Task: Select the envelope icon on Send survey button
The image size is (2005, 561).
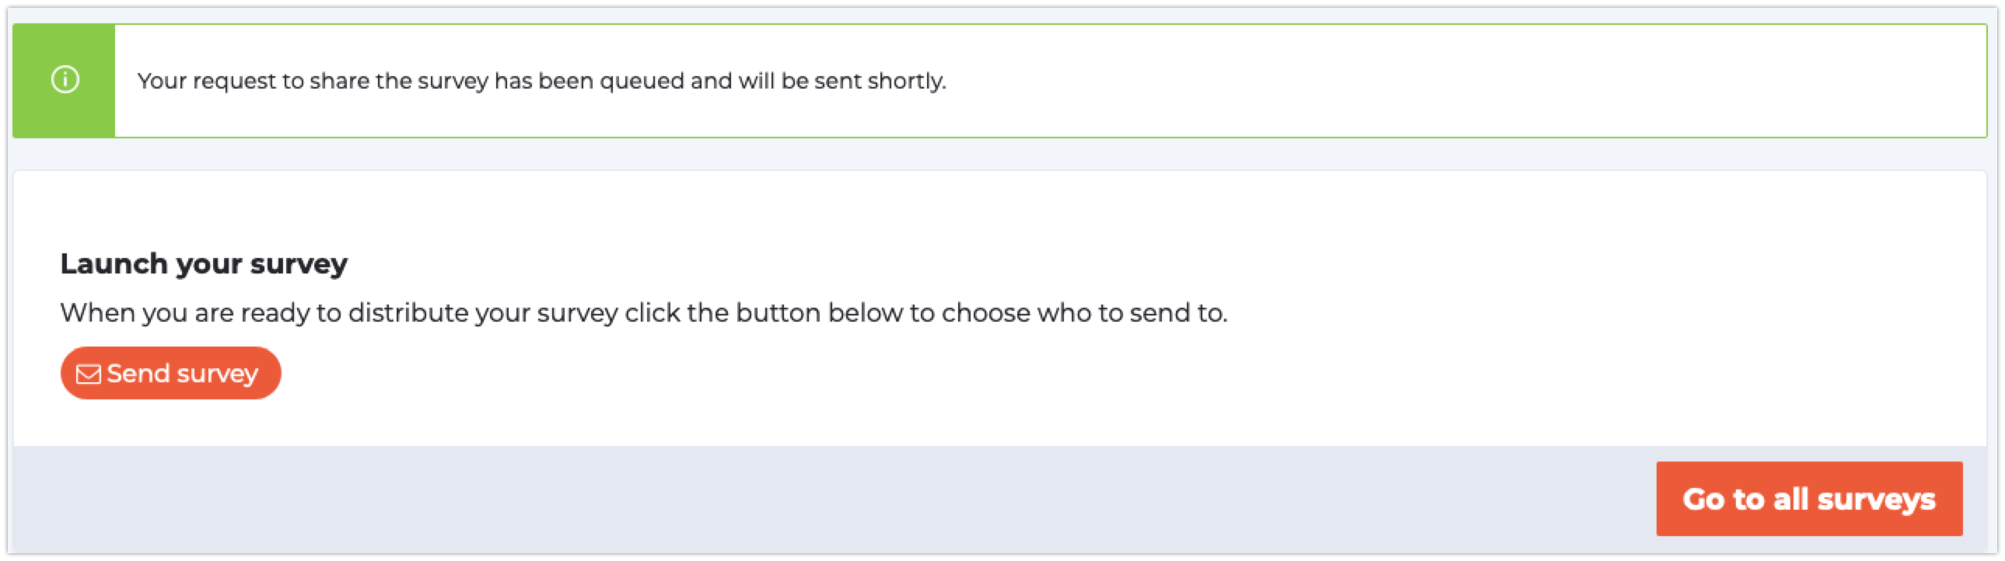Action: (x=89, y=373)
